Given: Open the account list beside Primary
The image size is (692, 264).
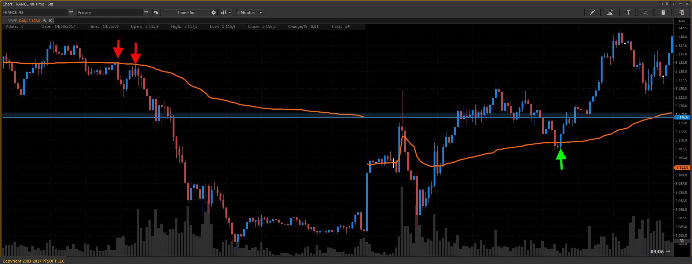Looking at the screenshot, I should click(146, 12).
